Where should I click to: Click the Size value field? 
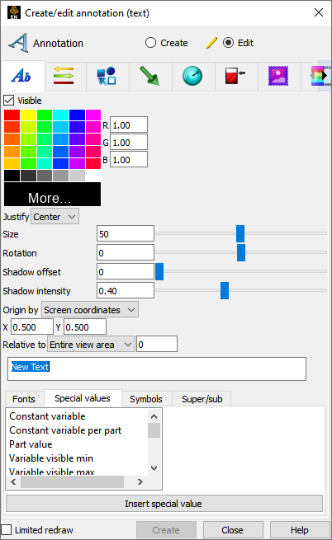(126, 234)
